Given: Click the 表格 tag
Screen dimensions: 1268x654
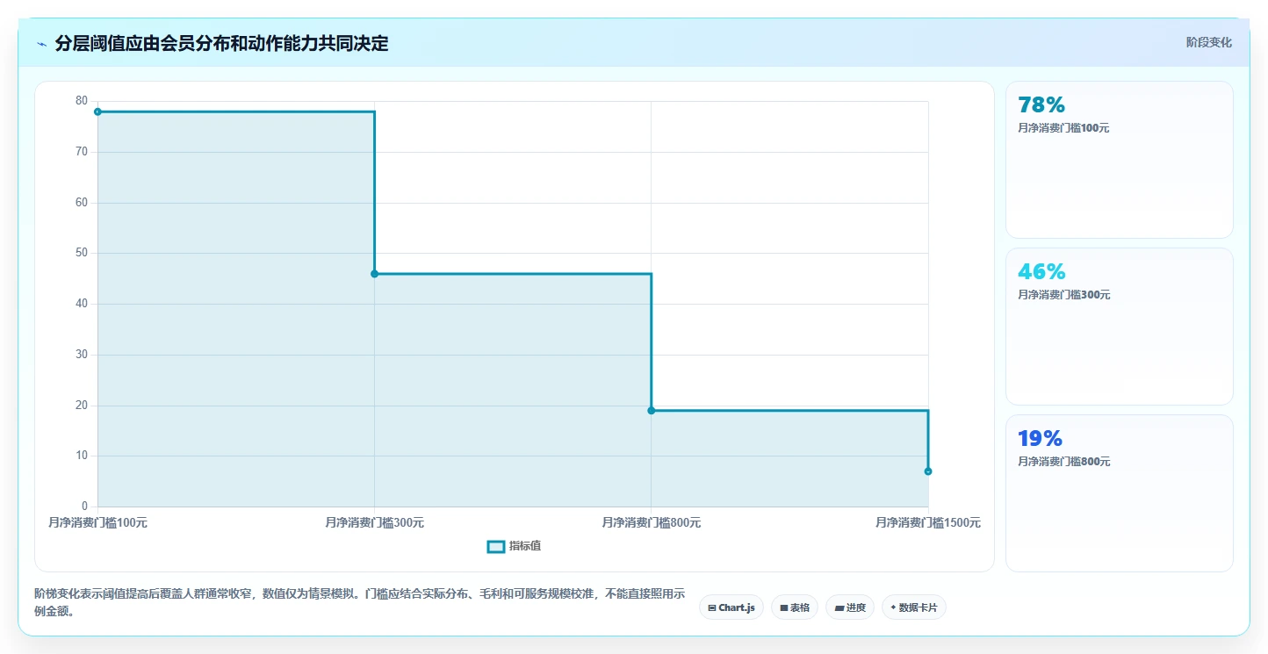Looking at the screenshot, I should click(795, 607).
